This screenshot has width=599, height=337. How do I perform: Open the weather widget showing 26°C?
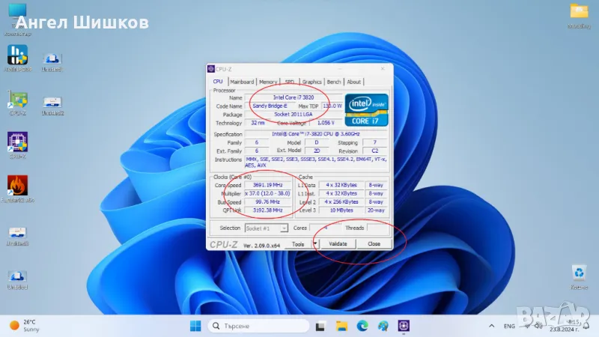point(24,326)
